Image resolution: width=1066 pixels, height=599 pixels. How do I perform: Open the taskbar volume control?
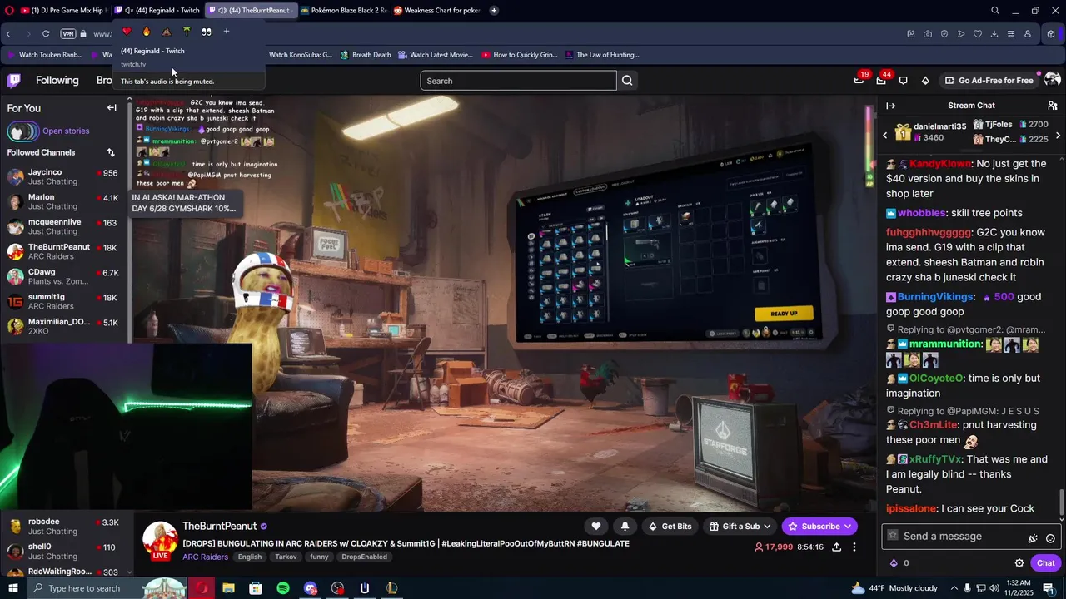[x=994, y=588]
